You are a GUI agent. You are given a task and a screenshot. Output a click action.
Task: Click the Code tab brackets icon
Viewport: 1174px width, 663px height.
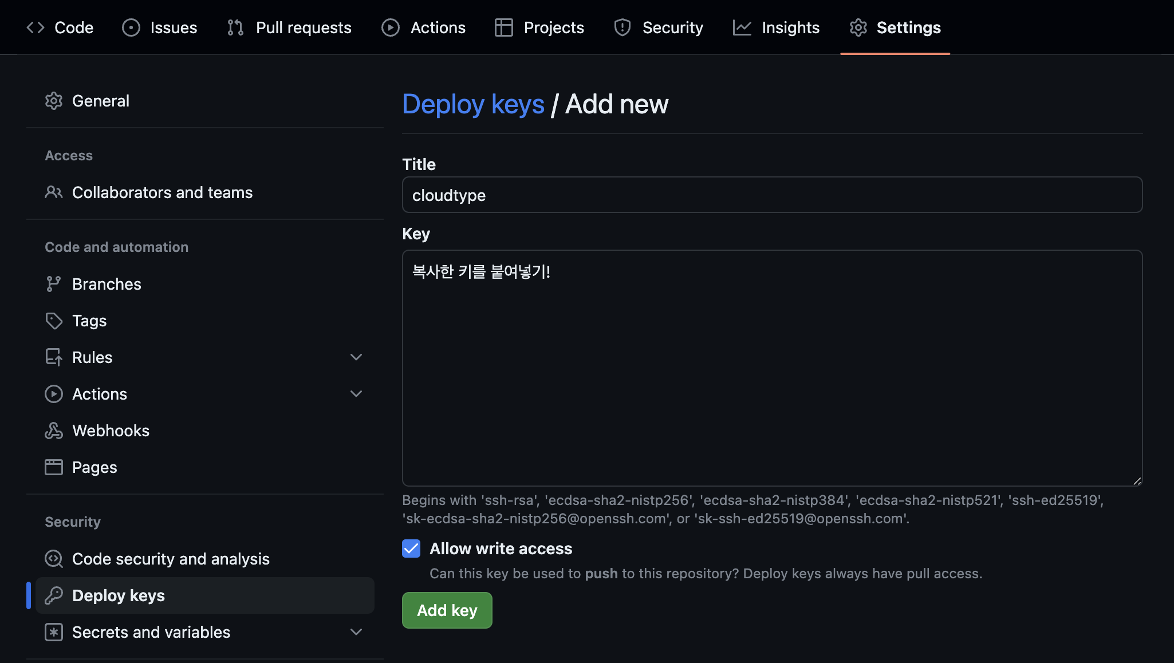coord(36,27)
